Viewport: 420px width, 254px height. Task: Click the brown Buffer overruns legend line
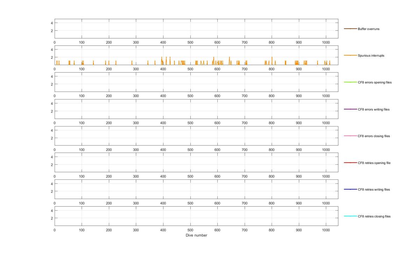[x=350, y=29]
